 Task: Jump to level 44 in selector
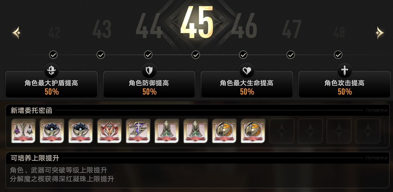pos(149,25)
